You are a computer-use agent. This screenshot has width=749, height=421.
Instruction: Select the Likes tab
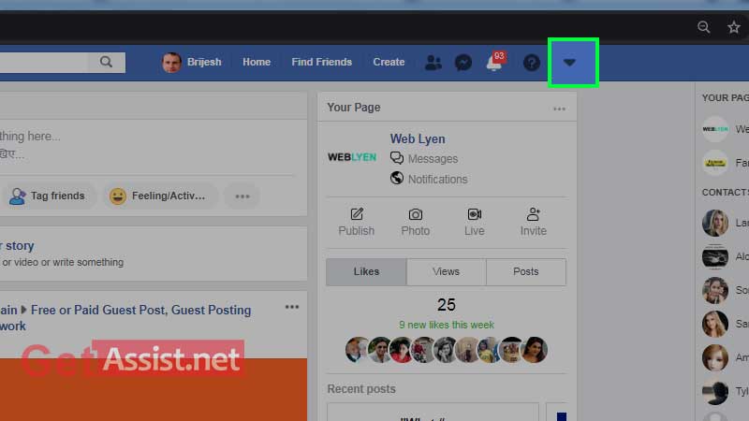pos(366,271)
